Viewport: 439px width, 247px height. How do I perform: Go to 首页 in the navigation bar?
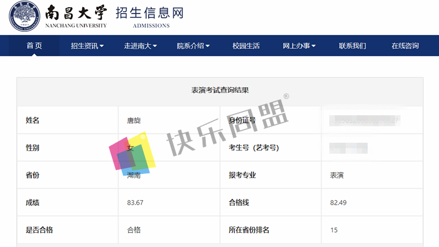34,46
